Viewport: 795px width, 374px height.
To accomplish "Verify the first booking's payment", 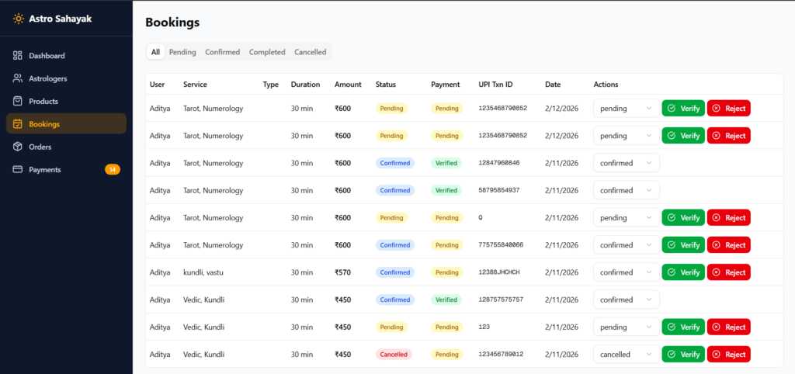I will tap(683, 109).
